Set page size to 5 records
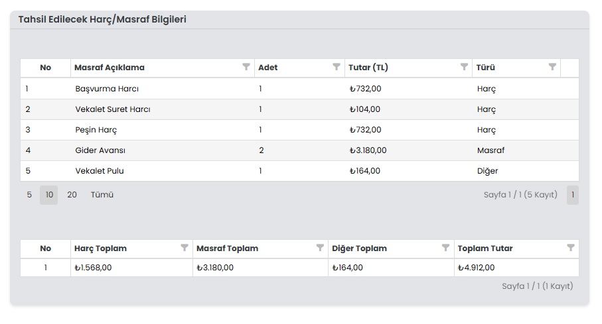This screenshot has width=602, height=324. click(29, 195)
